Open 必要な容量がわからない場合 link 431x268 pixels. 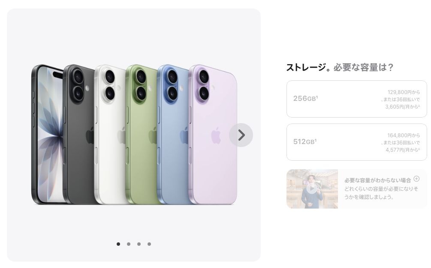[377, 180]
